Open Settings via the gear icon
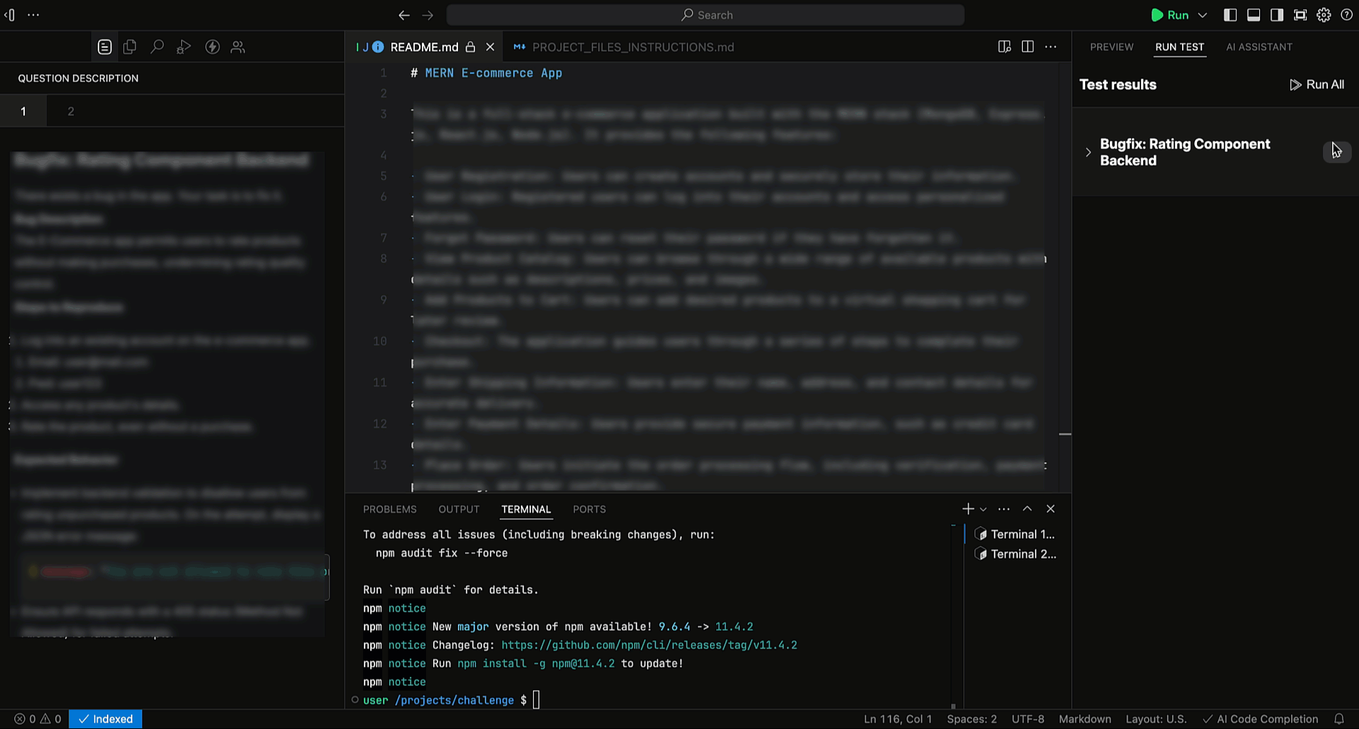The height and width of the screenshot is (729, 1359). click(1324, 15)
